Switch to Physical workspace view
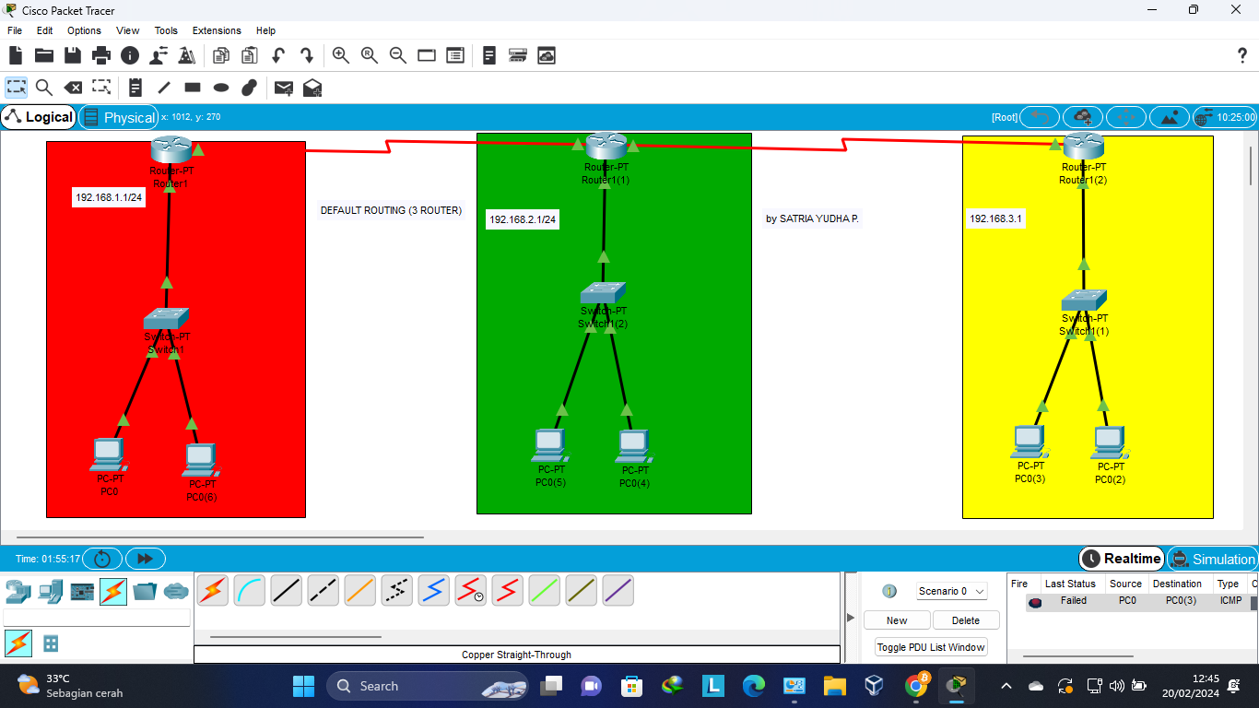 (x=118, y=117)
